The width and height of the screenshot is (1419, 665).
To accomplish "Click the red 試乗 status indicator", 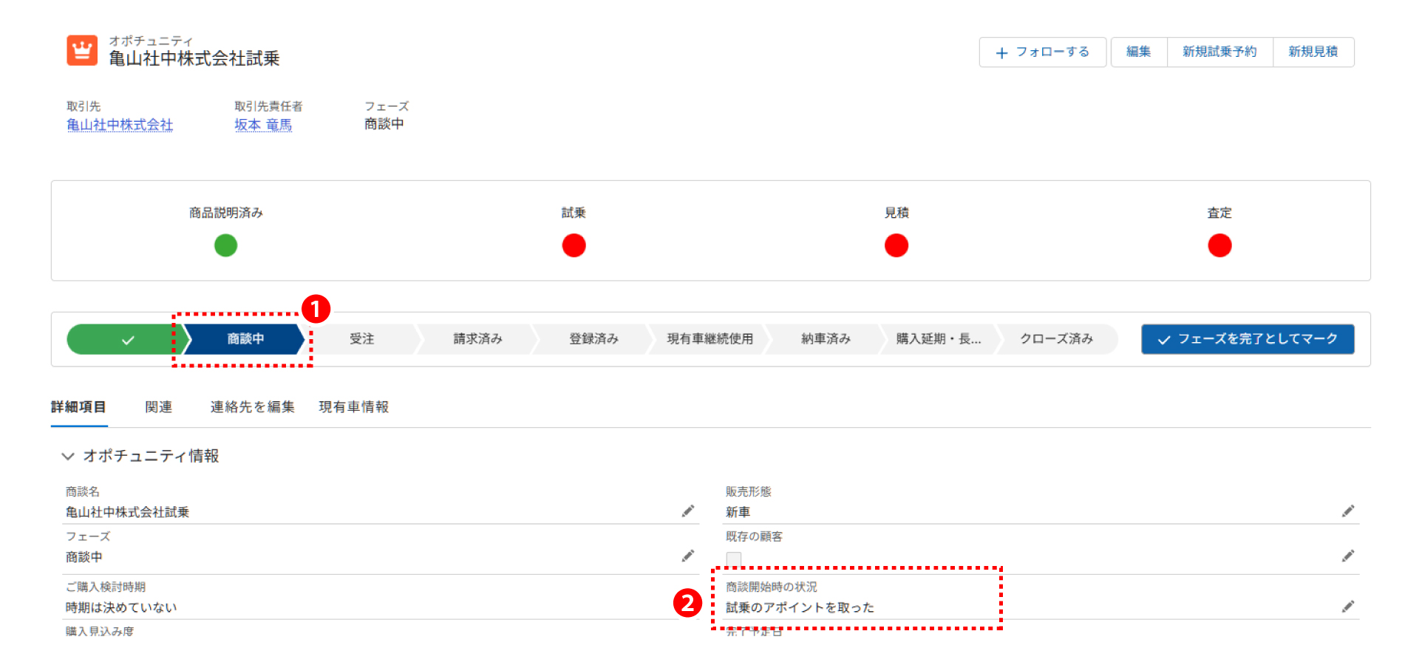I will 574,245.
